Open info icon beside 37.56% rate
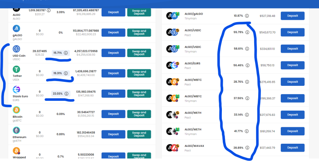This screenshot has height=161, width=319. 247,98
